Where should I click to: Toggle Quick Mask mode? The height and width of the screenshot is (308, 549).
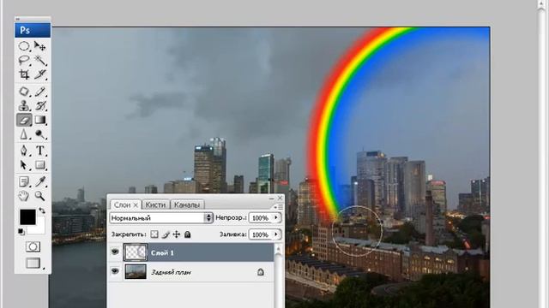pyautogui.click(x=33, y=247)
